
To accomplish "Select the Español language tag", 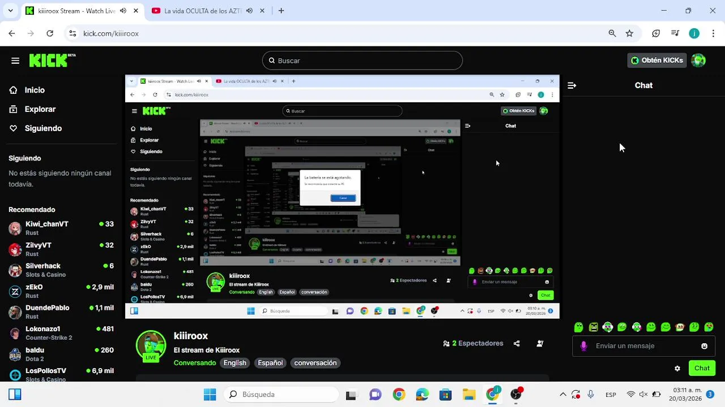I will click(x=270, y=363).
